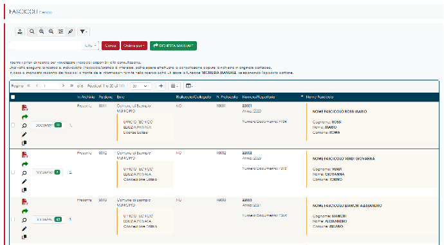444x245 pixels.
Task: Click the stamp icon in the top toolbar
Action: (x=20, y=32)
